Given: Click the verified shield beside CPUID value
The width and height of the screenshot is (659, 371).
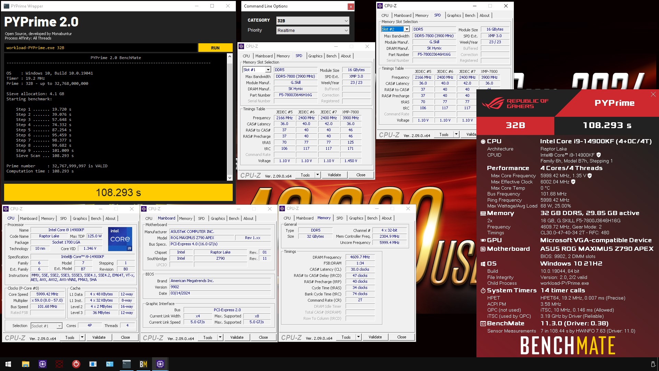Looking at the screenshot, I should point(599,155).
